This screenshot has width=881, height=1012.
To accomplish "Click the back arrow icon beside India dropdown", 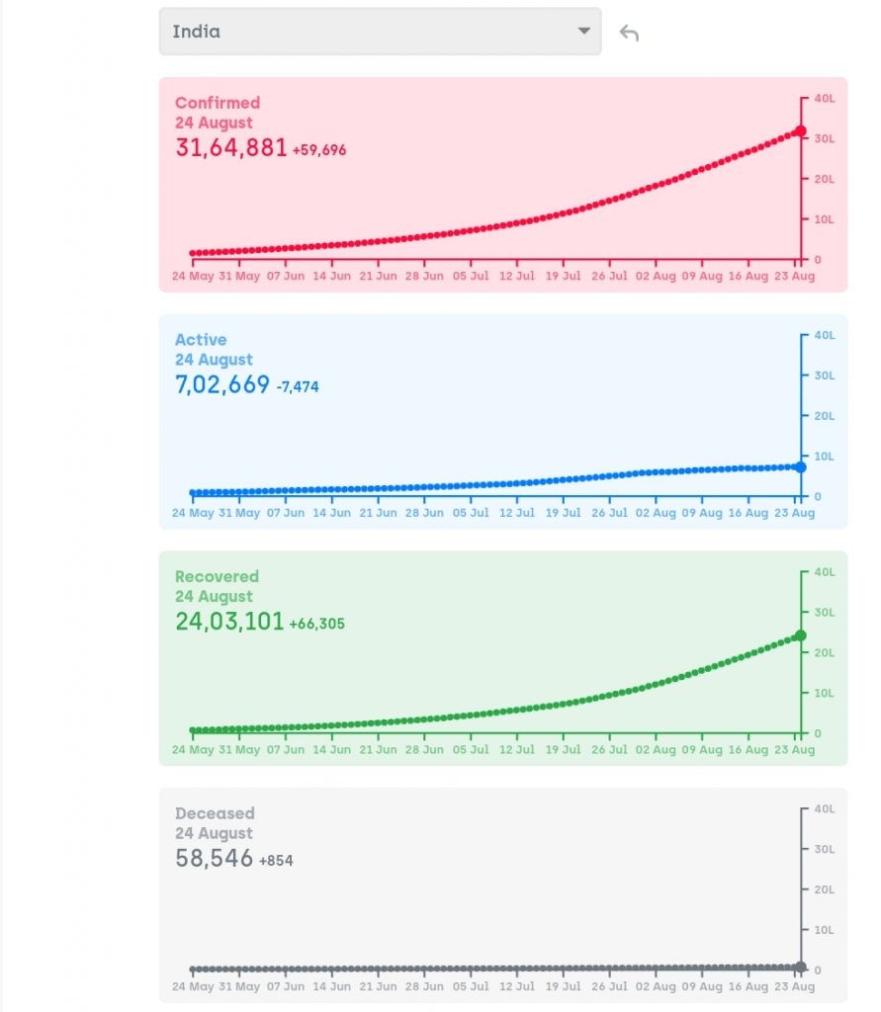I will coord(630,33).
